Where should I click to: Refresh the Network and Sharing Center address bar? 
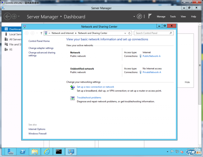pyautogui.click(x=129, y=33)
